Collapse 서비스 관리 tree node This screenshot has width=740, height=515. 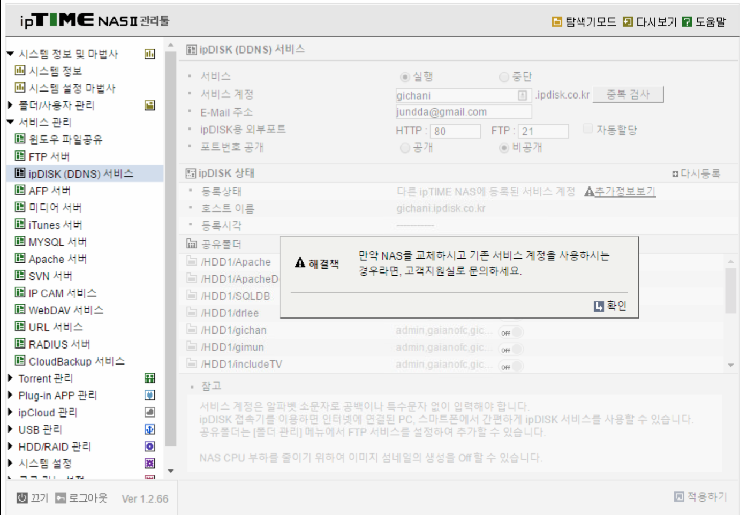tap(10, 122)
